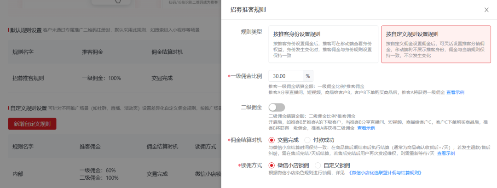Image resolution: width=497 pixels, height=188 pixels.
Task: Select 按自定义规则设置规则 rule type card
Action: 435,44
